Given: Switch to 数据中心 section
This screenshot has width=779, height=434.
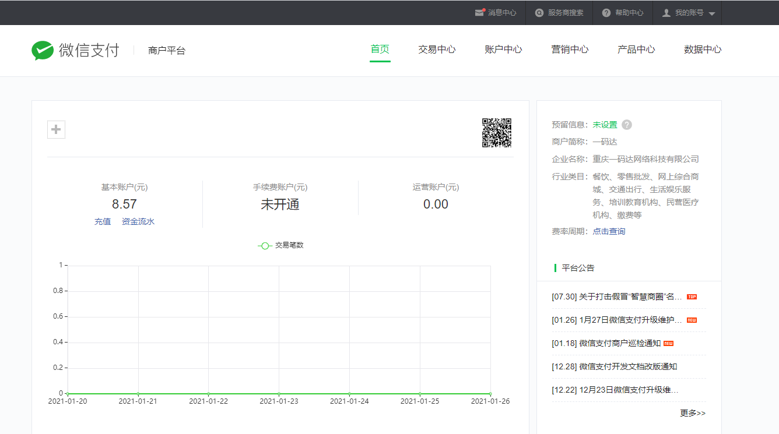Looking at the screenshot, I should [703, 50].
